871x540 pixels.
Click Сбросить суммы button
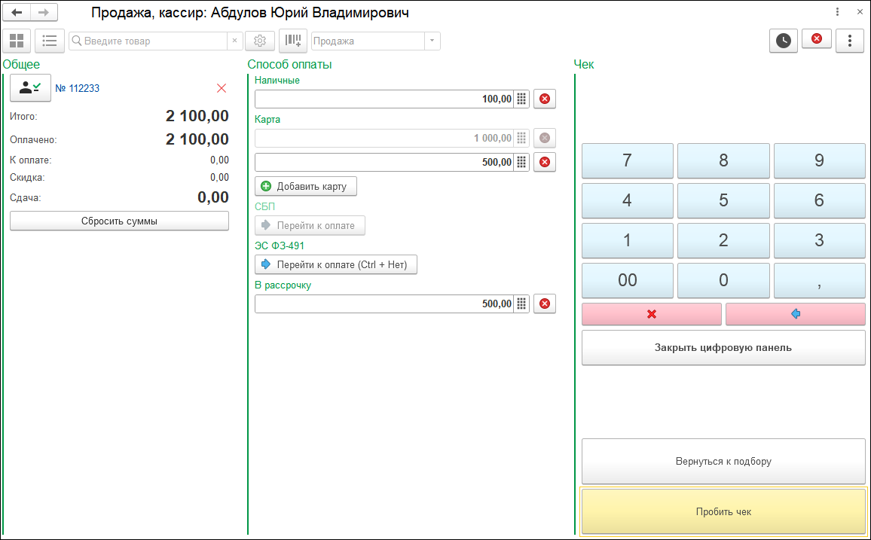pyautogui.click(x=119, y=221)
